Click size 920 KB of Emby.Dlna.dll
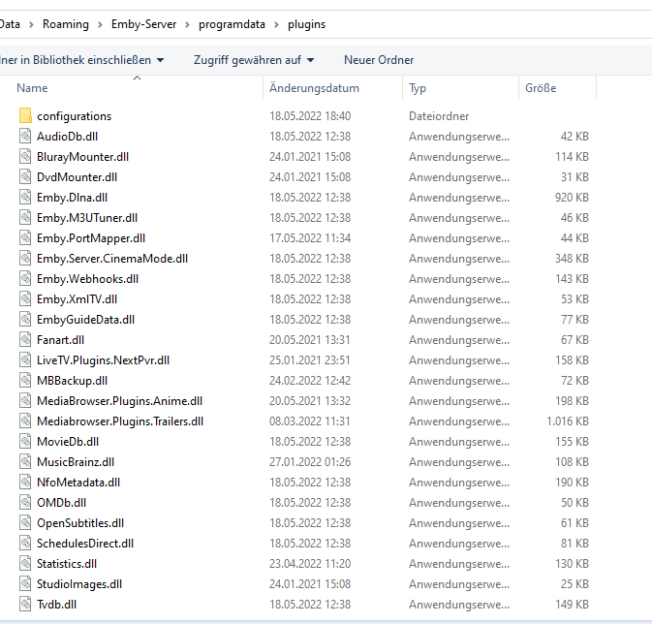Image resolution: width=652 pixels, height=624 pixels. coord(572,198)
